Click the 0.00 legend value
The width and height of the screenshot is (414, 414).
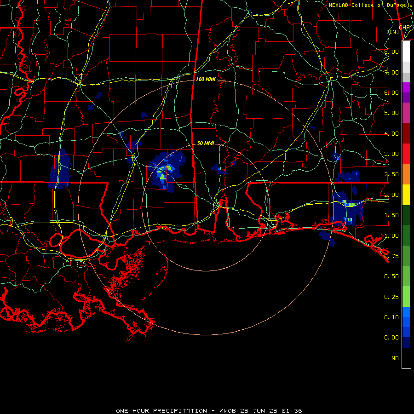coord(391,338)
